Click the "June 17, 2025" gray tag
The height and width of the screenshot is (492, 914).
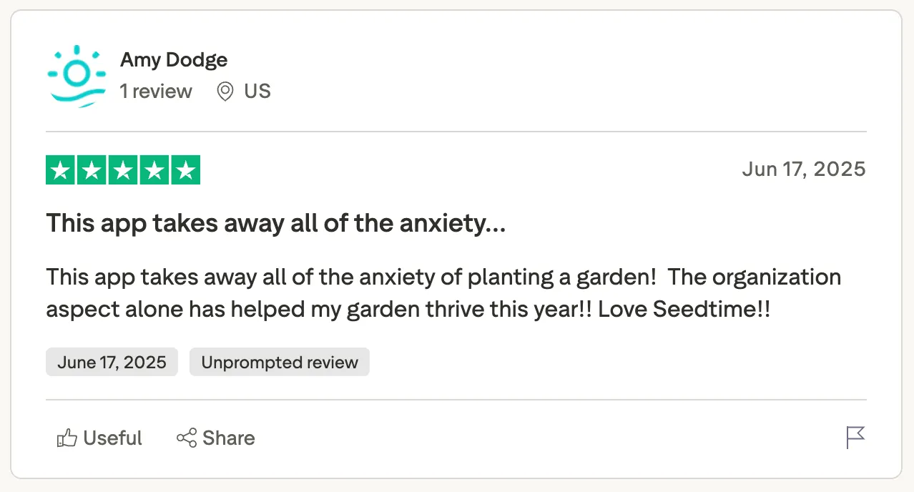pos(112,362)
